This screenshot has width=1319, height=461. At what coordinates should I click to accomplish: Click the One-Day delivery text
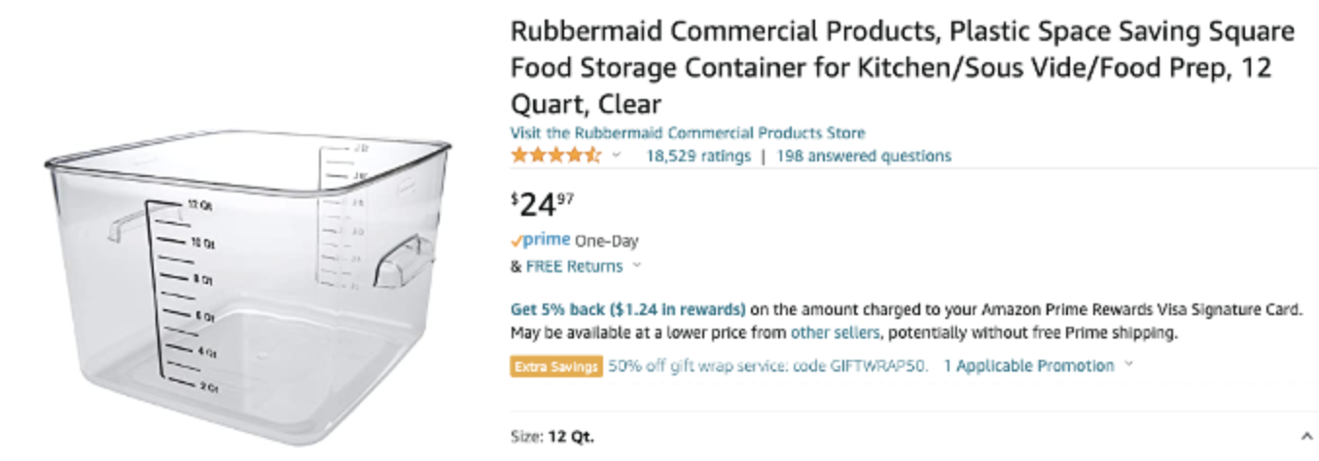click(x=606, y=241)
